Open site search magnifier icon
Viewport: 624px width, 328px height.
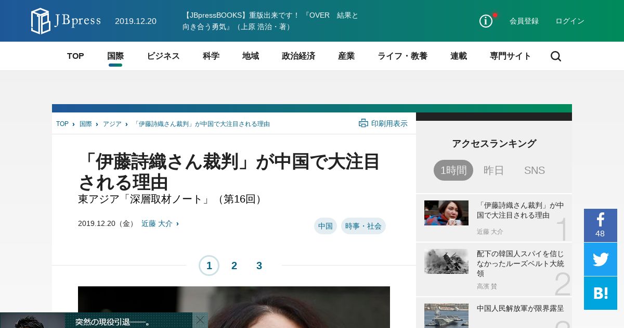556,56
